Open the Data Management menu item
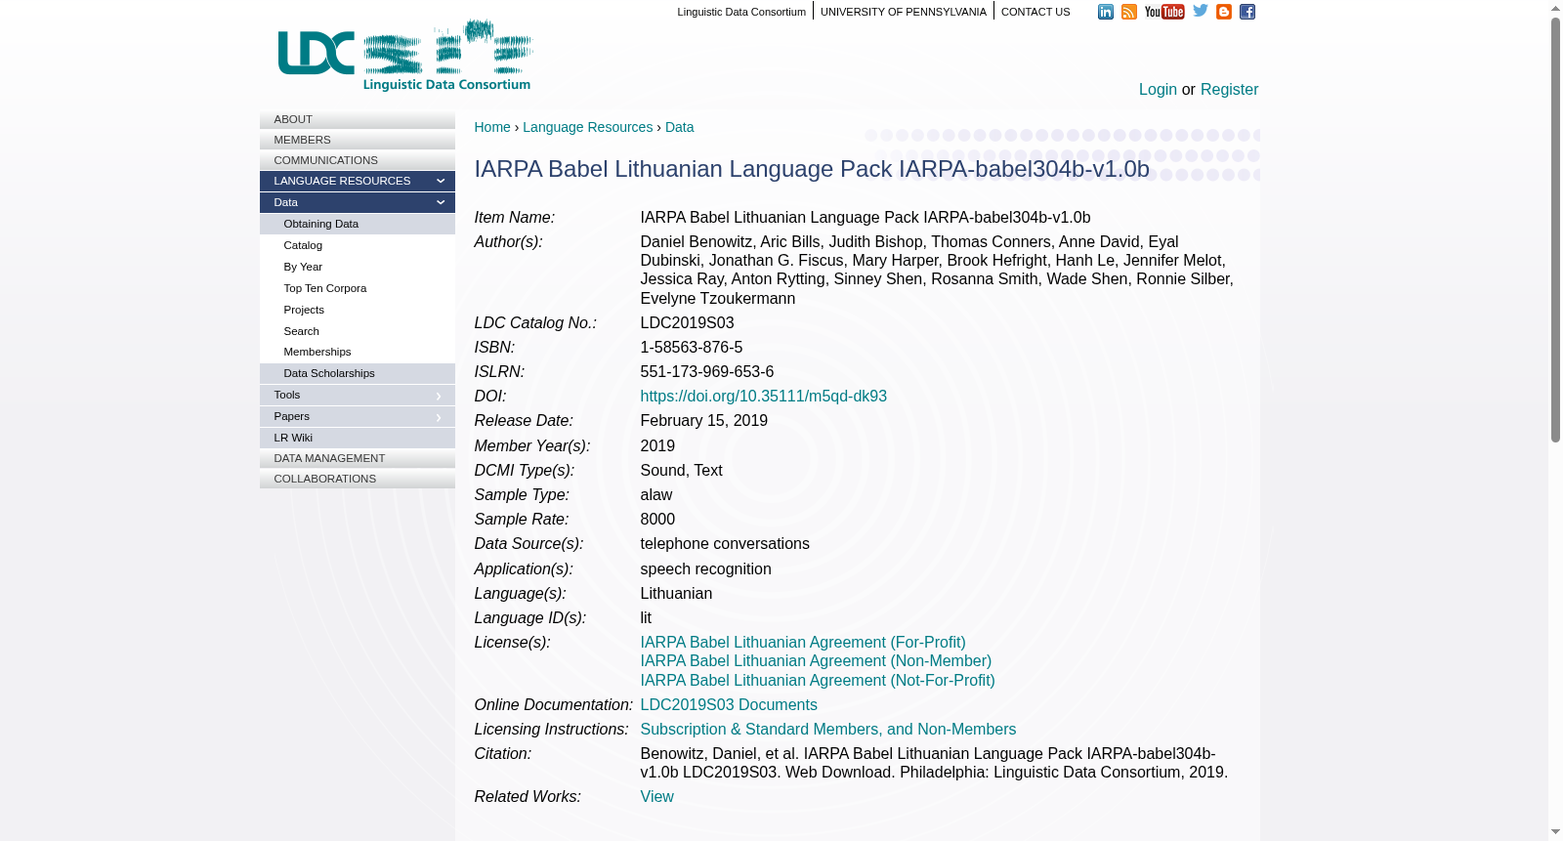Image resolution: width=1563 pixels, height=841 pixels. (x=358, y=458)
